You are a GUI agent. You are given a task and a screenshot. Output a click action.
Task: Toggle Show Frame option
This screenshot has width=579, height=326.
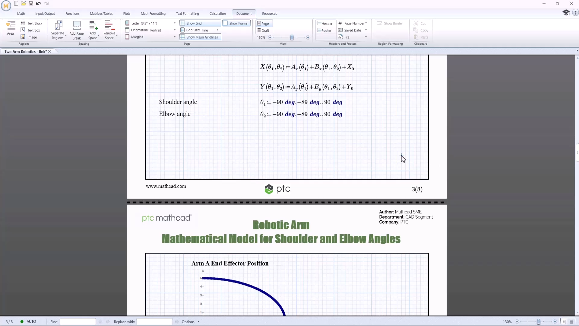(236, 23)
